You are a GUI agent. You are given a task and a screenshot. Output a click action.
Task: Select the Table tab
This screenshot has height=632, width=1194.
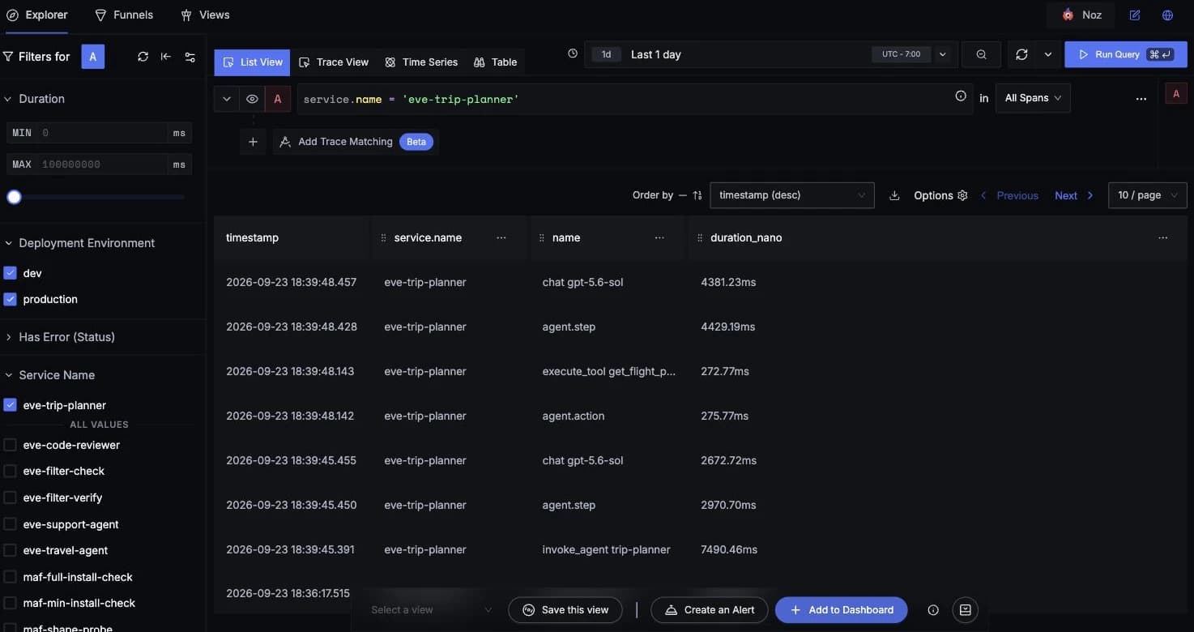click(496, 62)
